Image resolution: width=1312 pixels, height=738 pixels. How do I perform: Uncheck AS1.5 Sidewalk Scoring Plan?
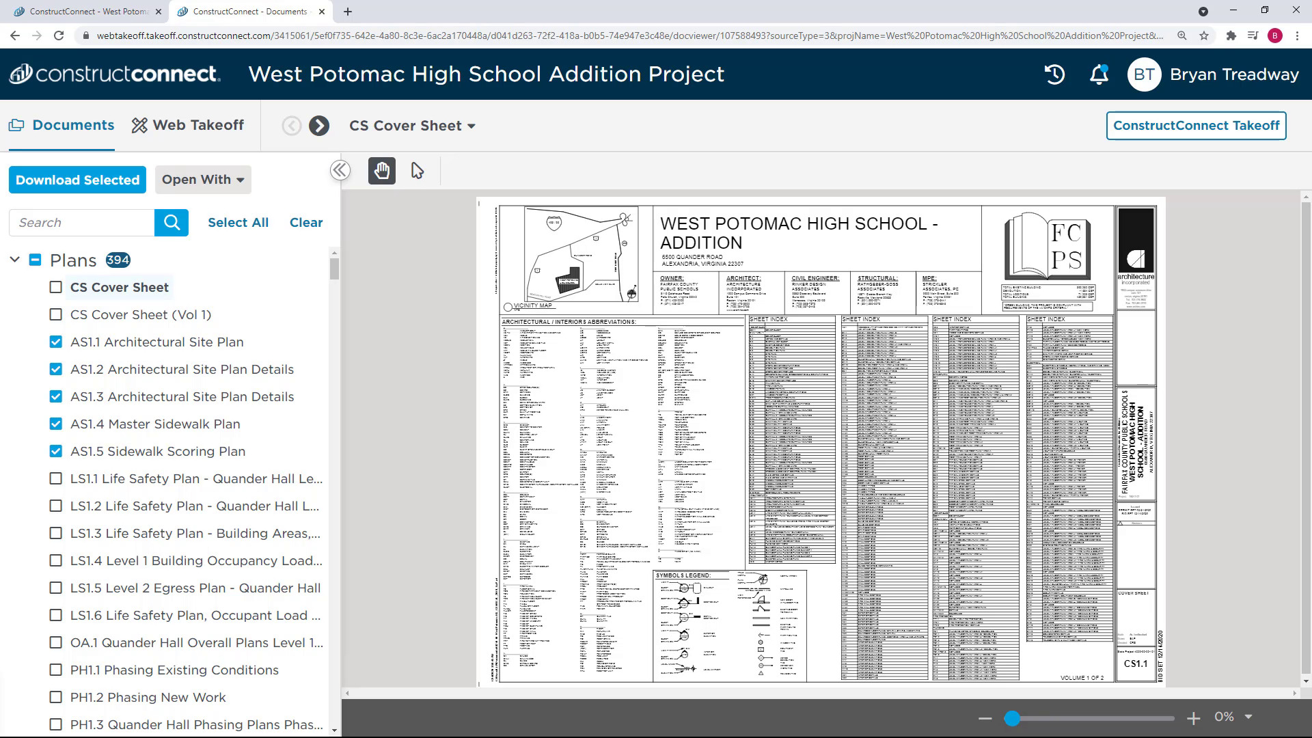[x=56, y=451]
